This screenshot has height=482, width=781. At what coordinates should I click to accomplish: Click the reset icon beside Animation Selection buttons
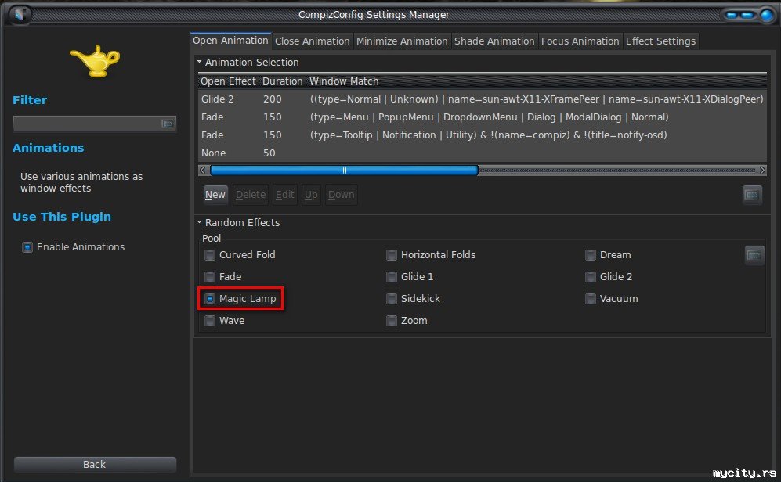pos(752,195)
